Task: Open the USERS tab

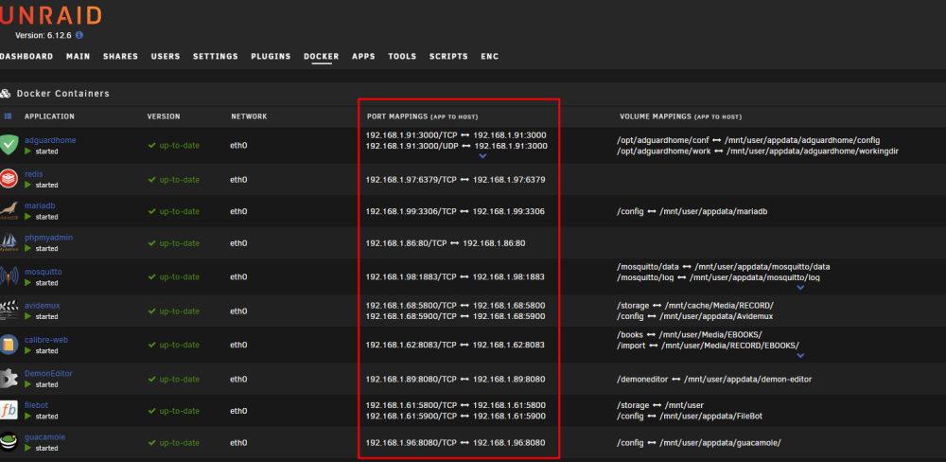Action: tap(166, 56)
